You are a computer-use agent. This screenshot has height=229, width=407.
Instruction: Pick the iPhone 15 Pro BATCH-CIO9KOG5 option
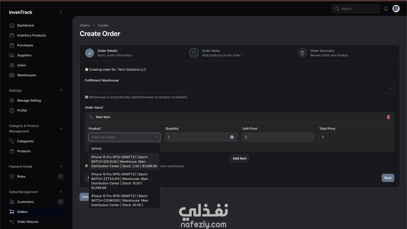124,200
